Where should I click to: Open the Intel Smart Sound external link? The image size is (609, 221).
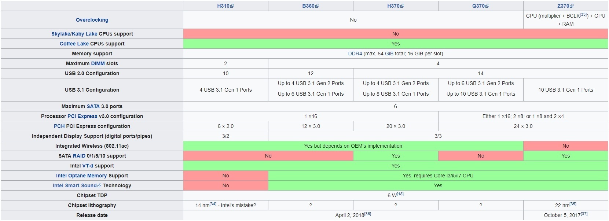(x=77, y=185)
